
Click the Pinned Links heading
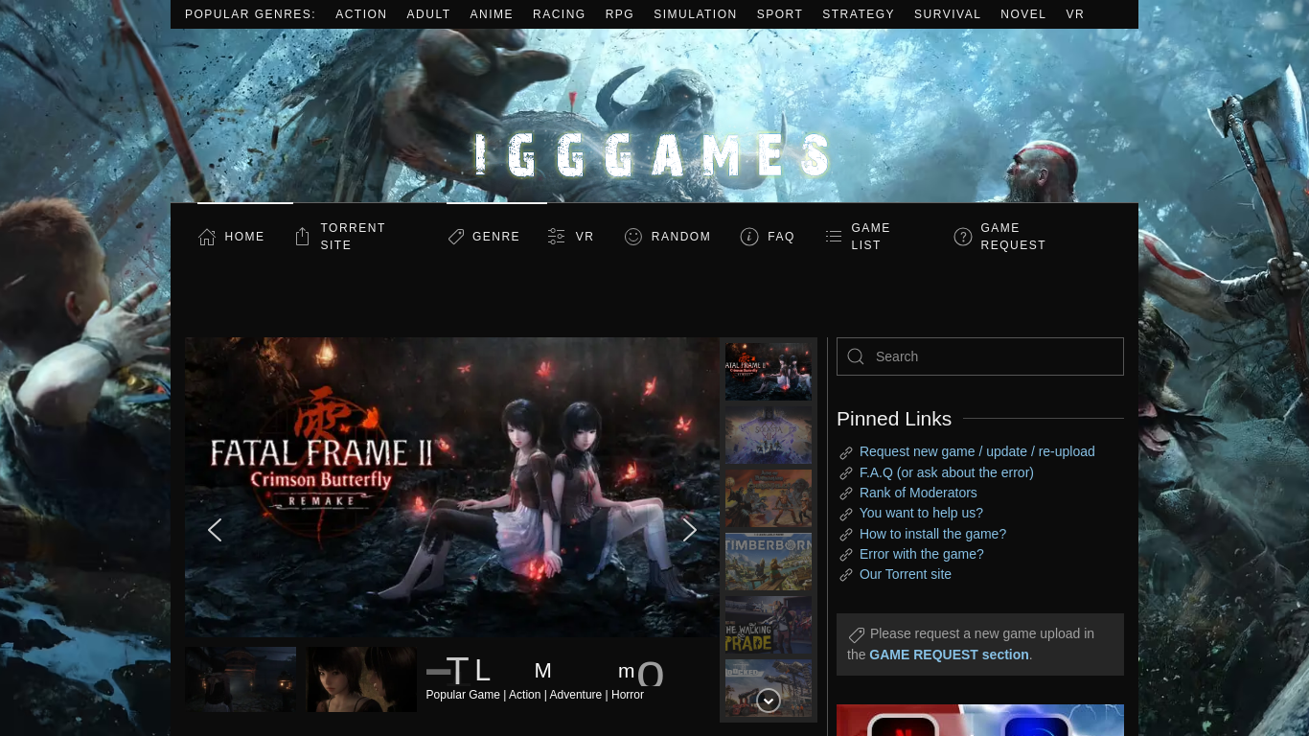click(894, 419)
